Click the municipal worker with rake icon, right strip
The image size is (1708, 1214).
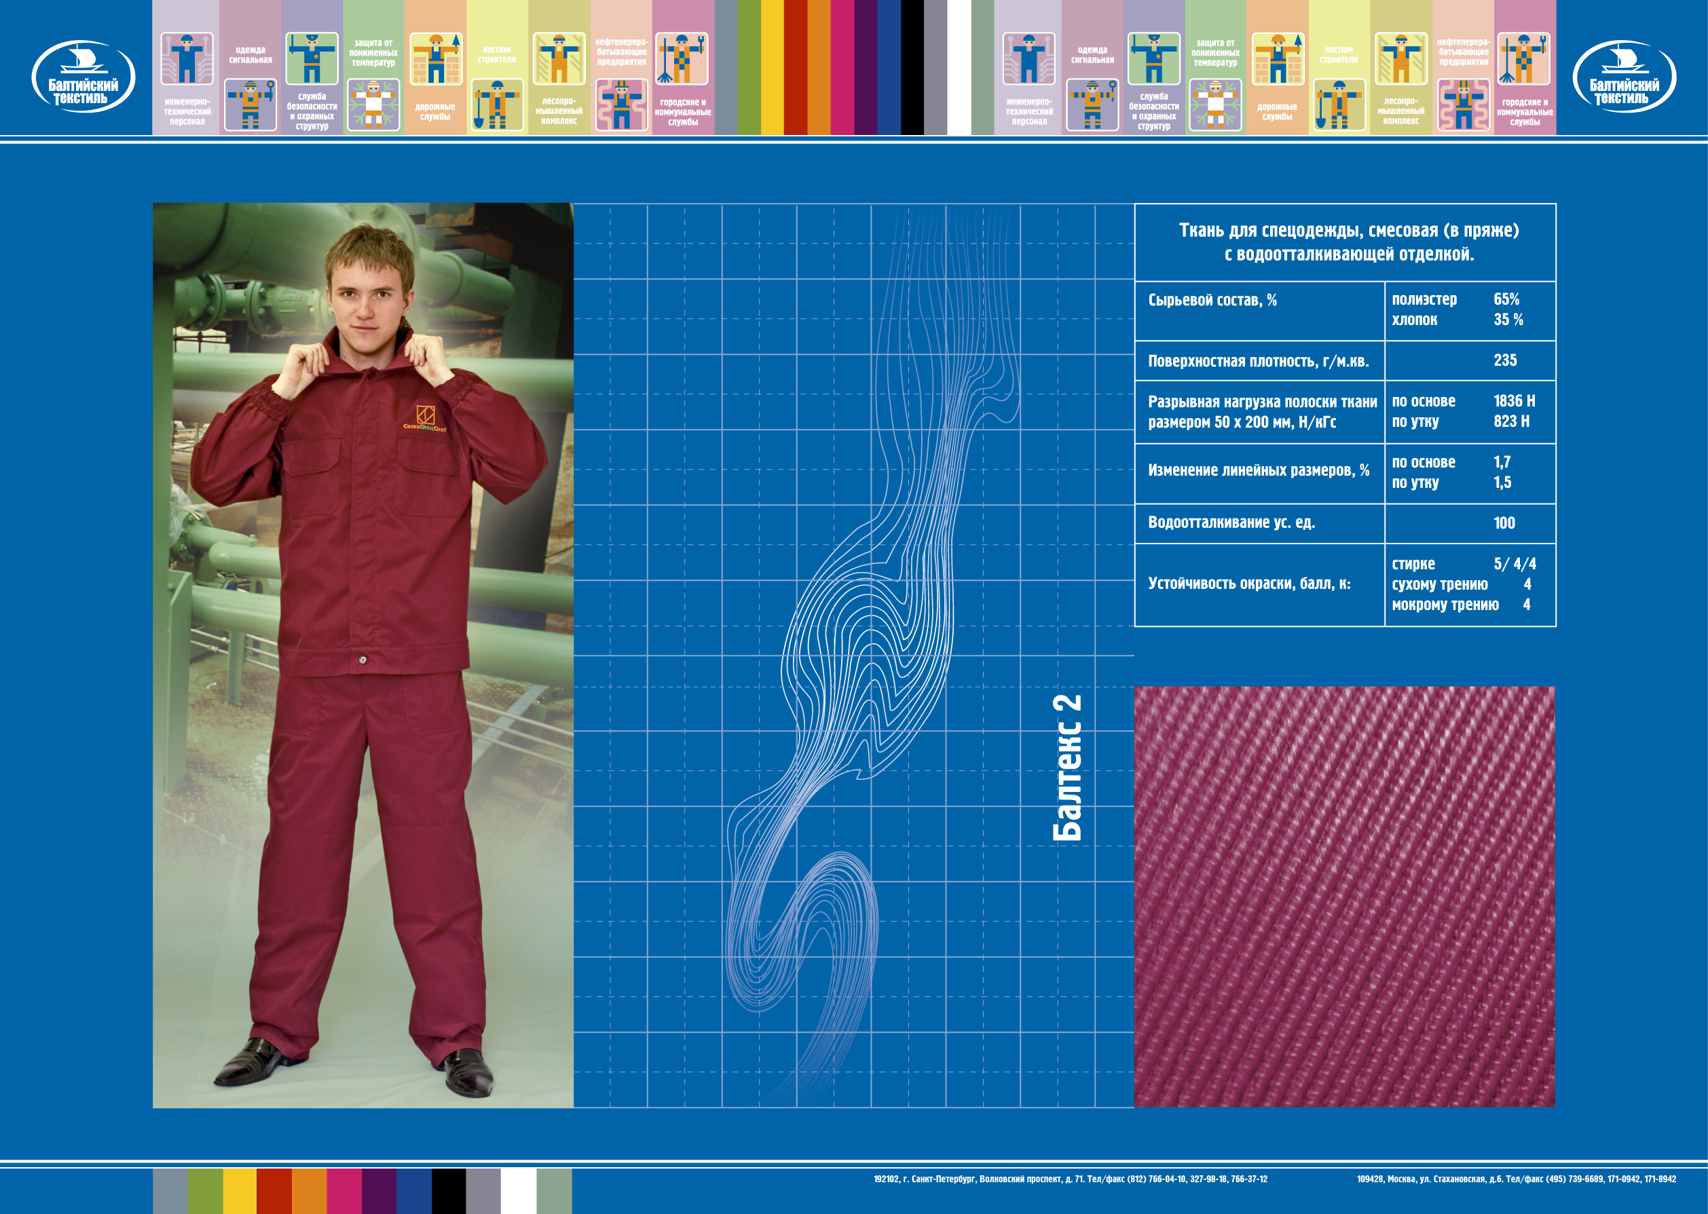click(1524, 58)
